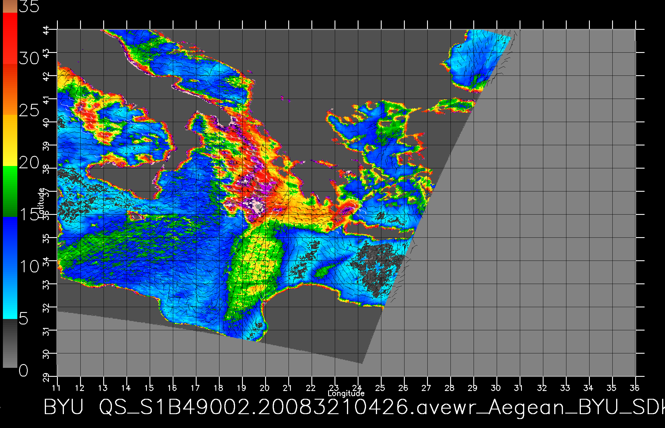Viewport: 665px width, 428px height.
Task: Click latitude tick label '33'
Action: click(46, 285)
